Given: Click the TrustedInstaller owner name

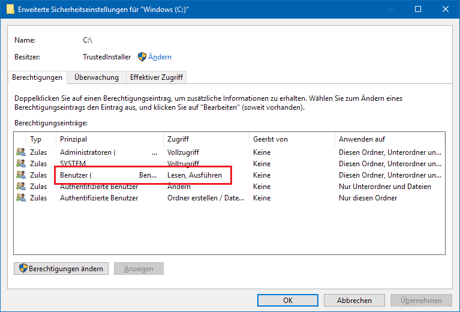Looking at the screenshot, I should [107, 56].
